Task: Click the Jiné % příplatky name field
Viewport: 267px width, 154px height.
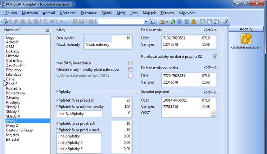Action: (79, 113)
